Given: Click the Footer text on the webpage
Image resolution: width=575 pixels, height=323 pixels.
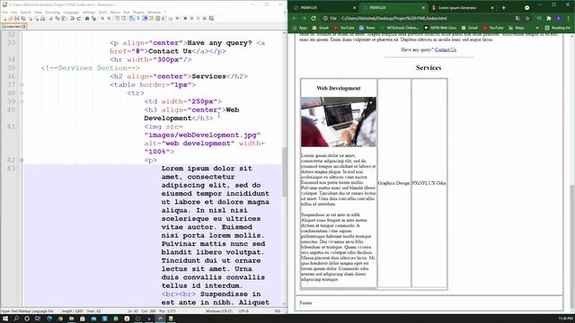Looking at the screenshot, I should [x=305, y=303].
